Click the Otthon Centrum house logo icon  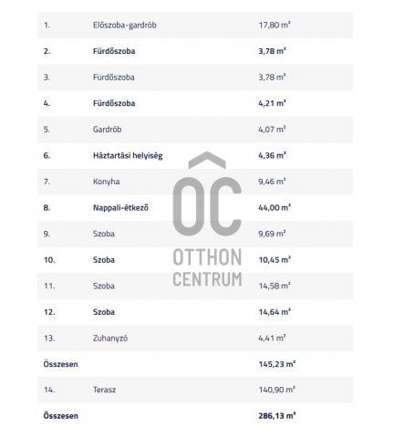point(207,193)
